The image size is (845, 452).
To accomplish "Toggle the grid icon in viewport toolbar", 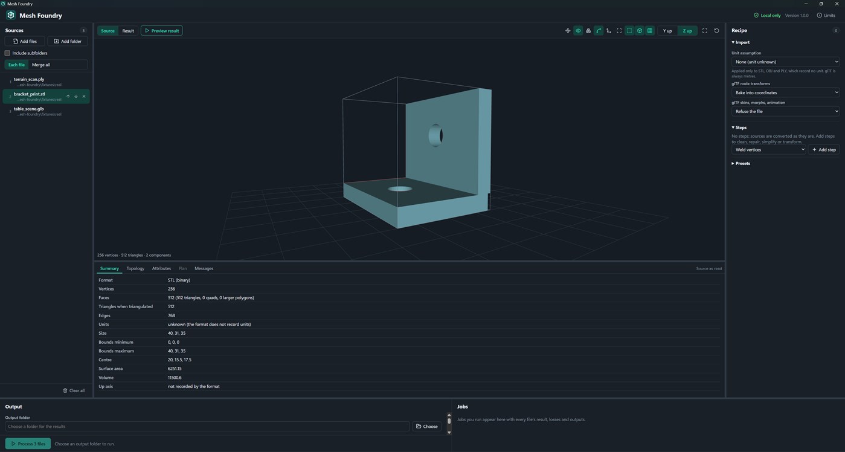I will pyautogui.click(x=650, y=31).
